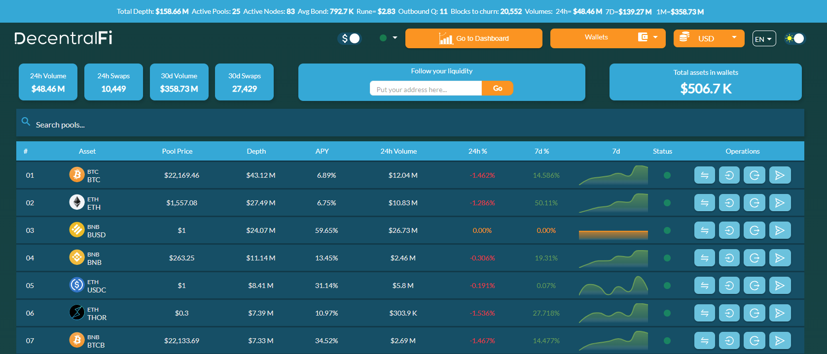Open the EN language dropdown
827x354 pixels.
[x=764, y=38]
